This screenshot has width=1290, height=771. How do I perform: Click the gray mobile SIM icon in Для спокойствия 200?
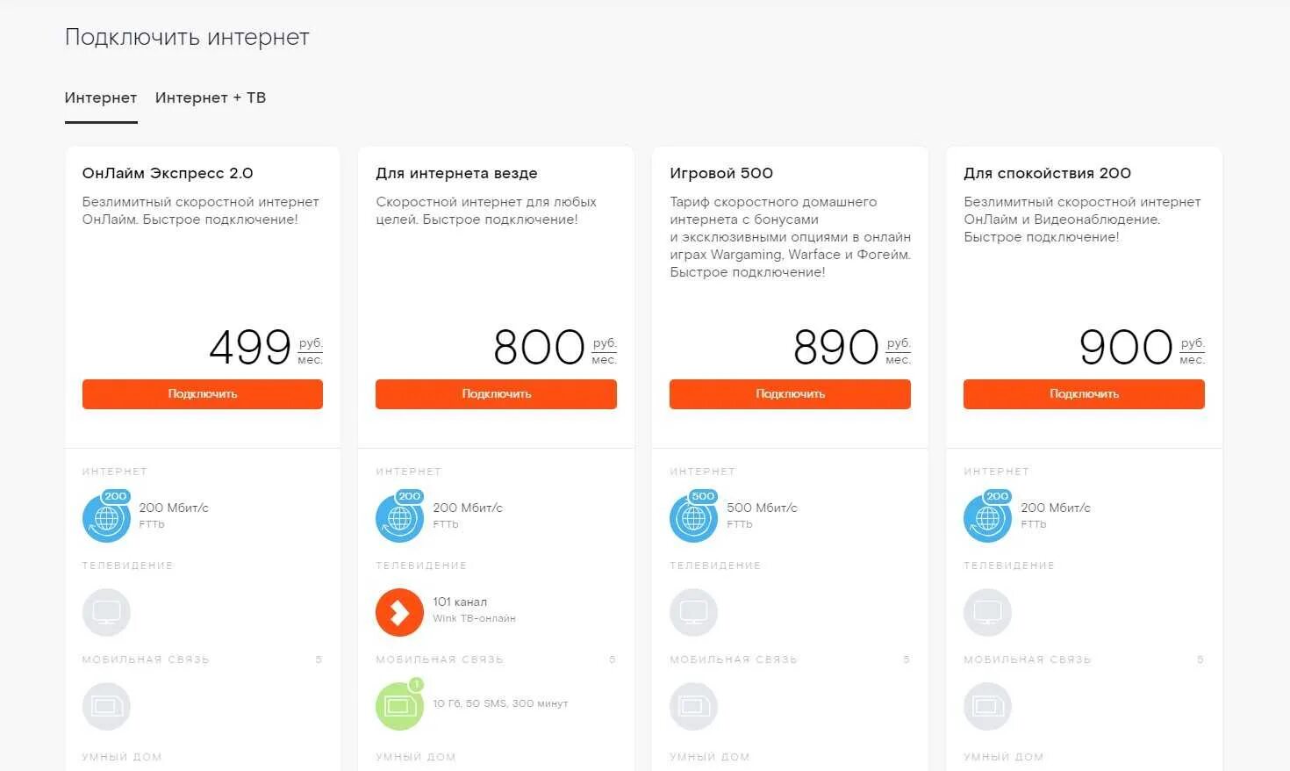click(x=987, y=706)
